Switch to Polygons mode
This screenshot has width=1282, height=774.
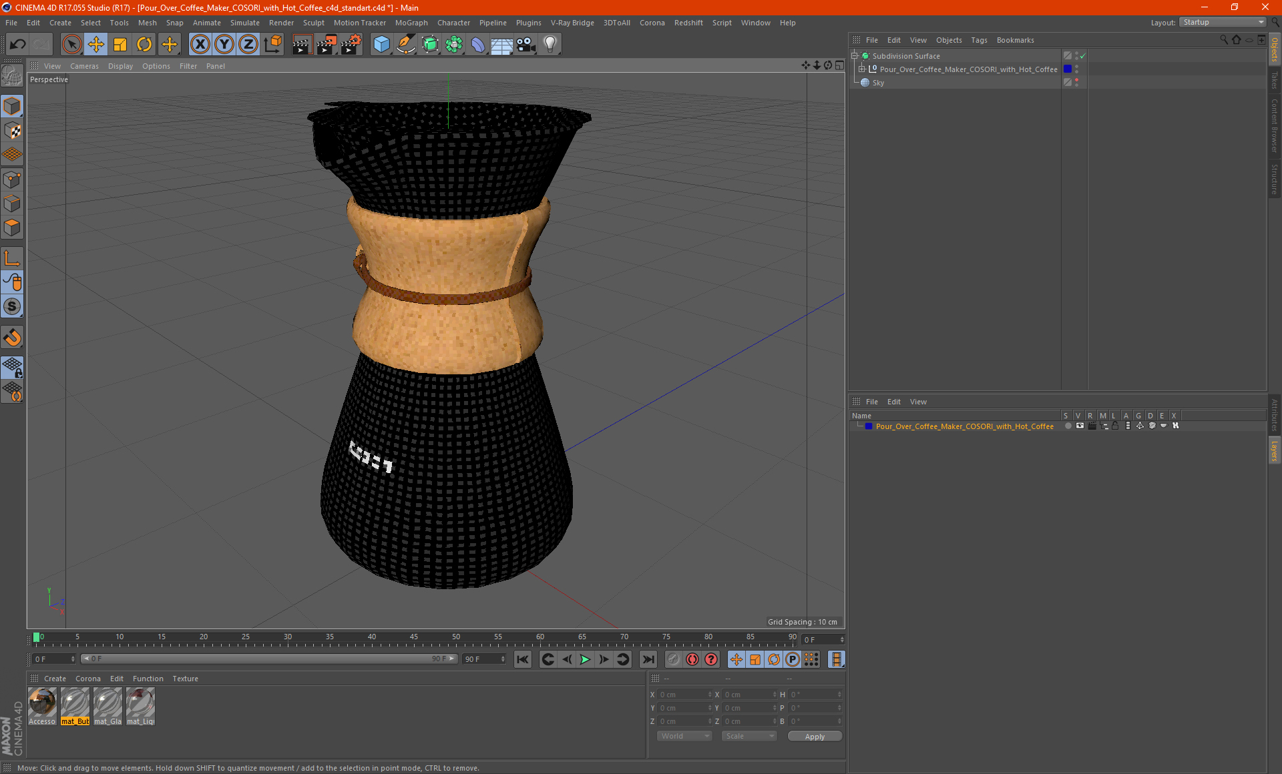[12, 228]
